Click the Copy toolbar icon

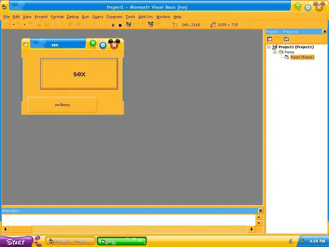coord(63,24)
